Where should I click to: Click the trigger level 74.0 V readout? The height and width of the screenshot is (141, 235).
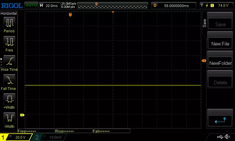[223, 6]
